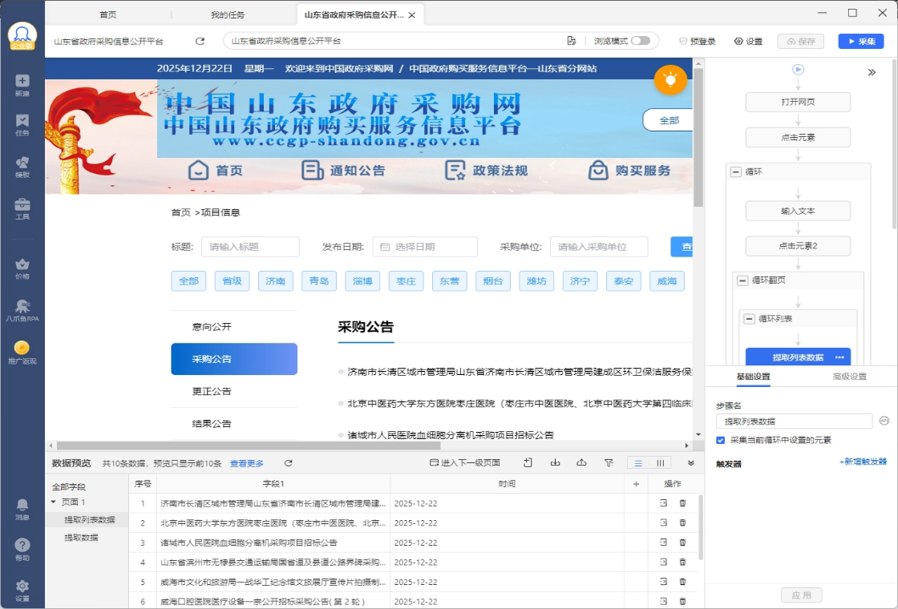Open the 我的任务 tab
898x609 pixels.
click(228, 14)
